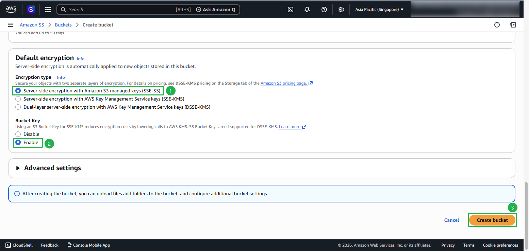Launch CloudShell from the top bar icon
The image size is (529, 251).
tap(291, 10)
